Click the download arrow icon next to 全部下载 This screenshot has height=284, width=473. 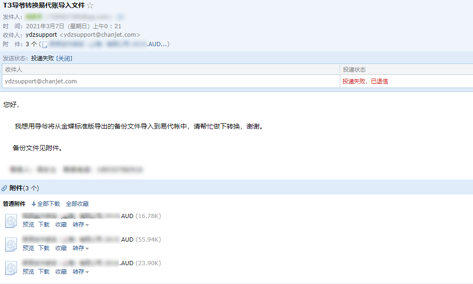[34, 204]
